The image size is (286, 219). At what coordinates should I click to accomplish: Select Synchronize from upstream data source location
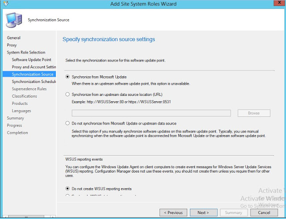click(x=68, y=95)
